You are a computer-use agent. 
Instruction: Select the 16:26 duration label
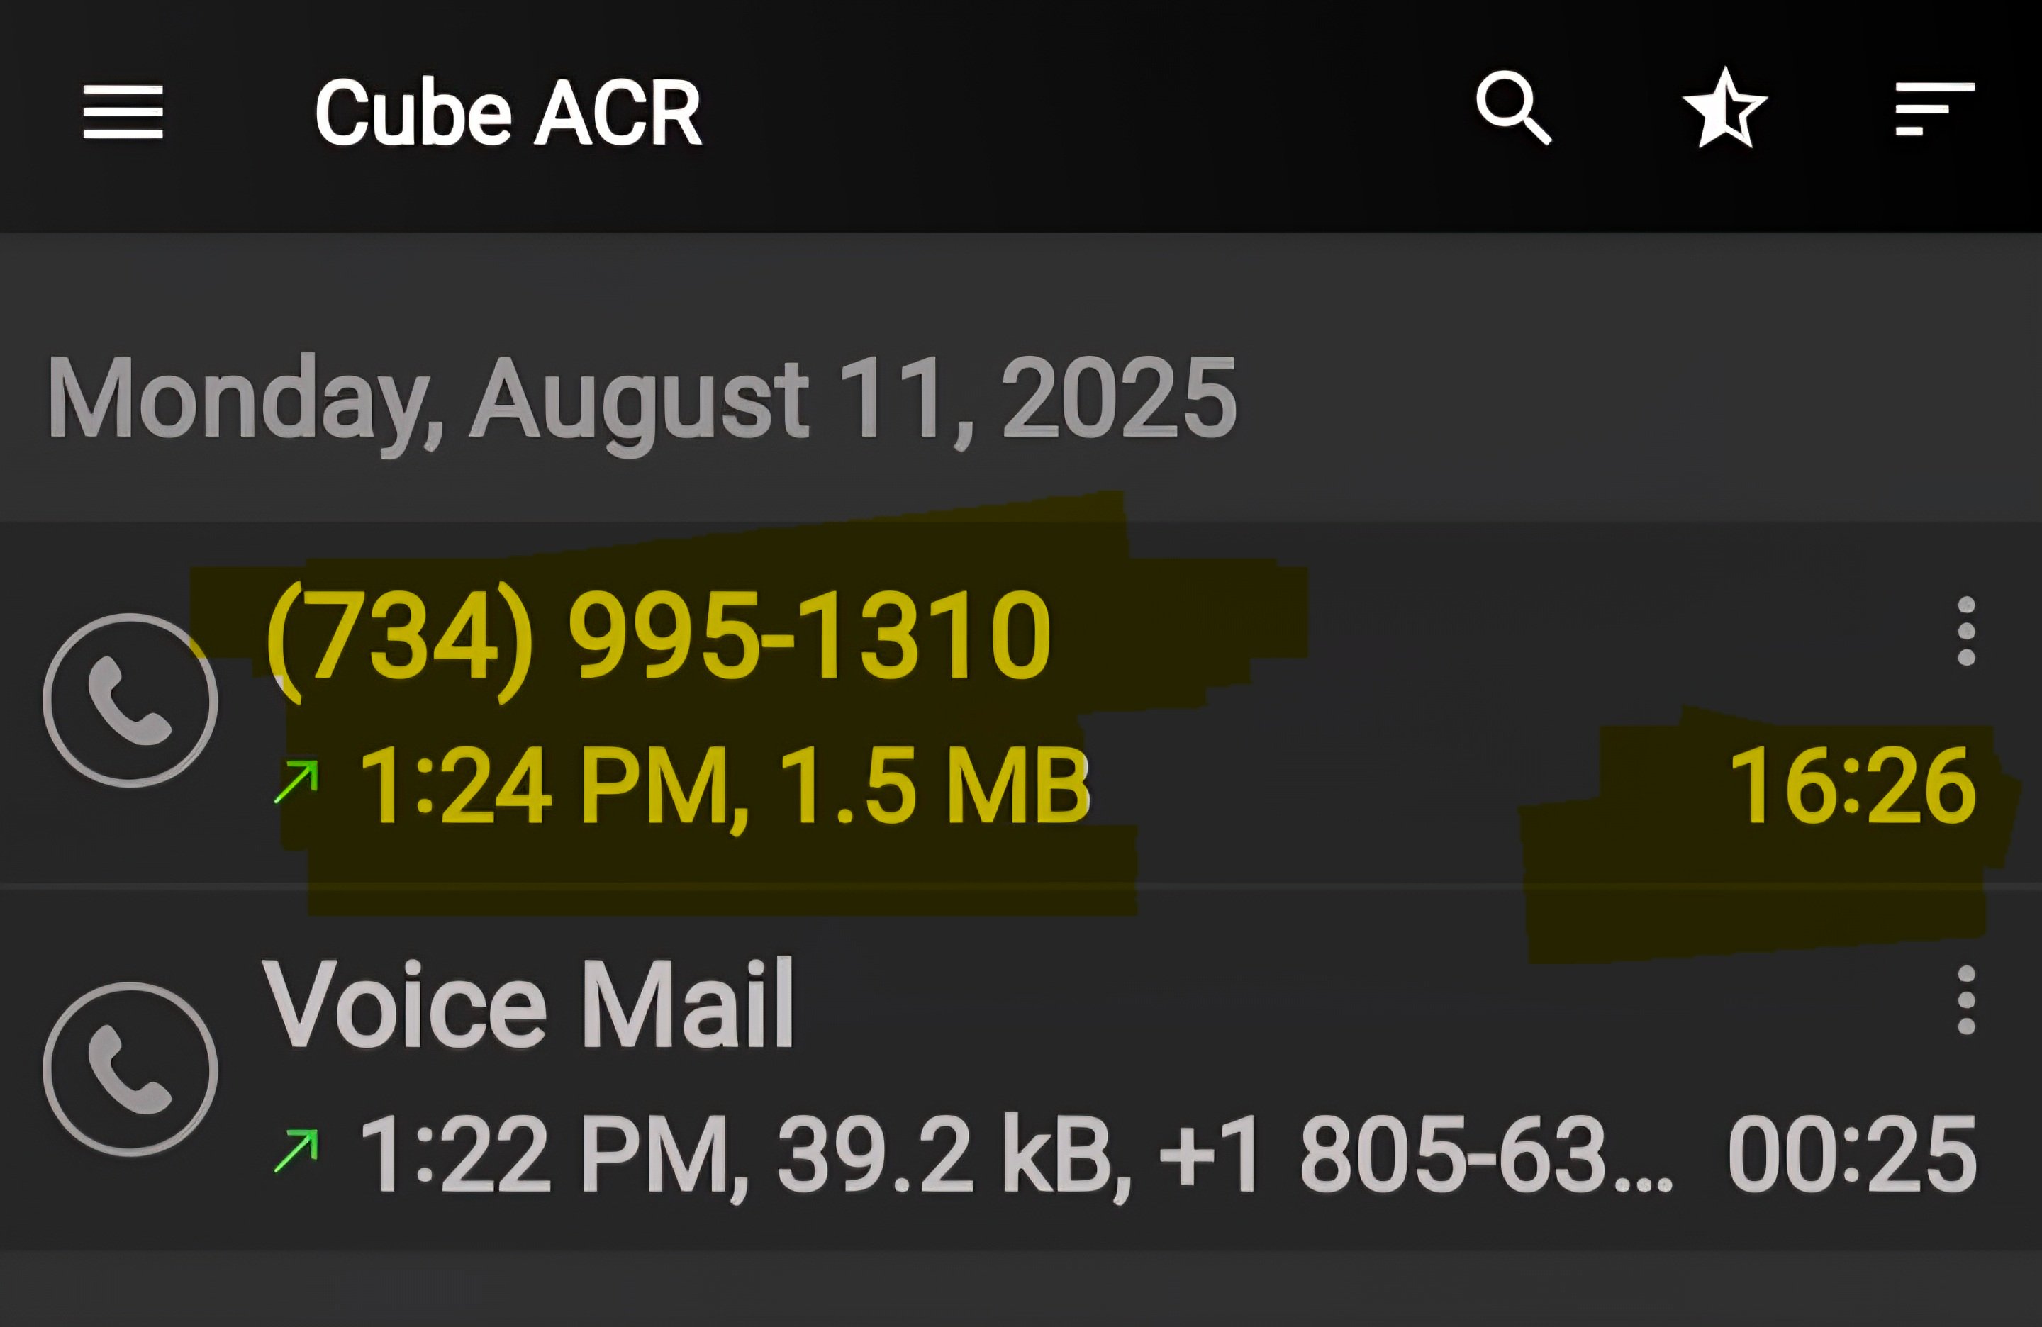[x=1853, y=785]
